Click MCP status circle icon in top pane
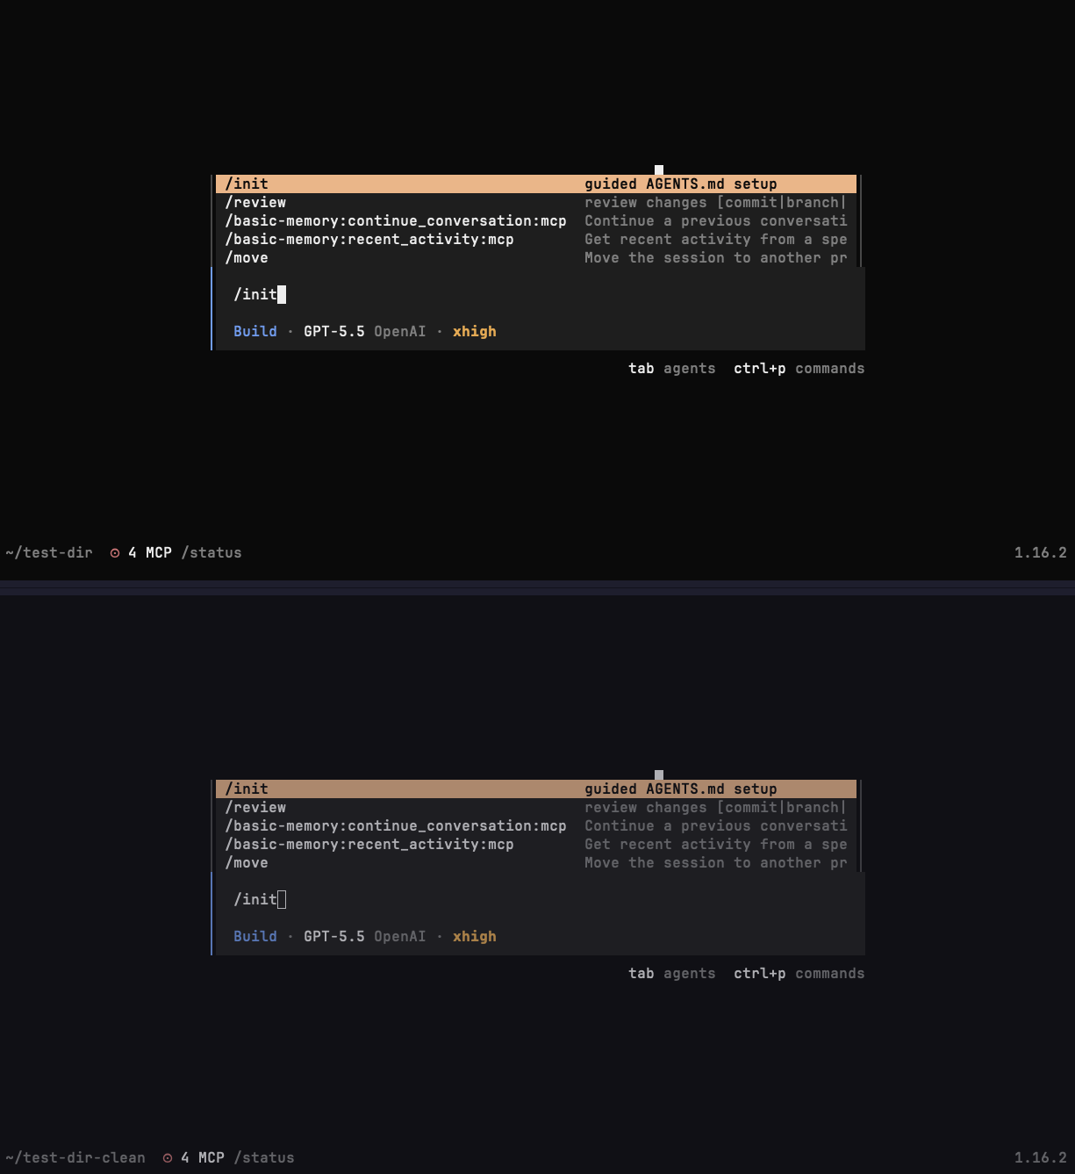1075x1174 pixels. point(115,552)
